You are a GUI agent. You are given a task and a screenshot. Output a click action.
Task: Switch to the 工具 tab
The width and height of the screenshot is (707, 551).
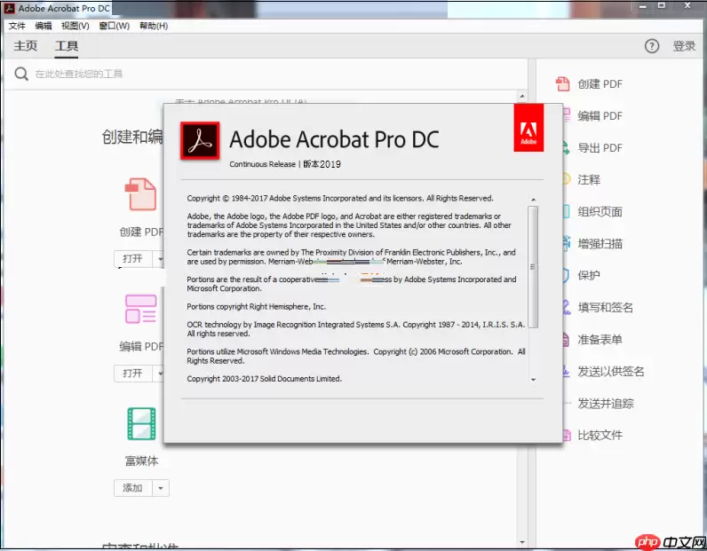click(x=67, y=46)
